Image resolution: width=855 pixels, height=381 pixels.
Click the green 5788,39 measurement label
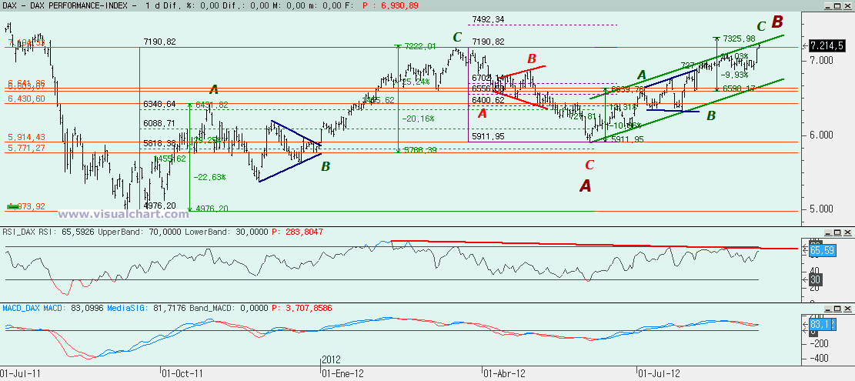tap(422, 150)
